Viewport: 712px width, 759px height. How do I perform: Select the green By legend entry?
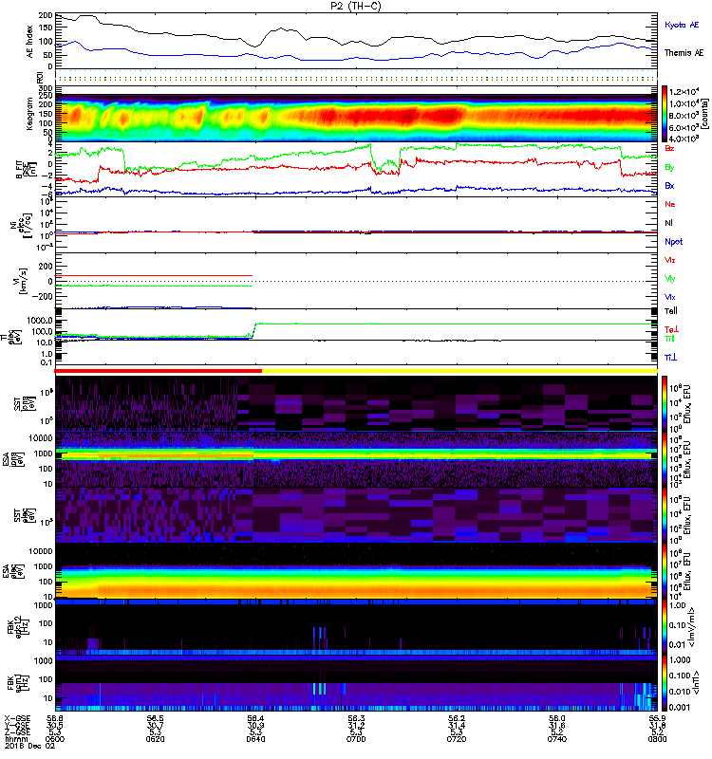pos(670,167)
